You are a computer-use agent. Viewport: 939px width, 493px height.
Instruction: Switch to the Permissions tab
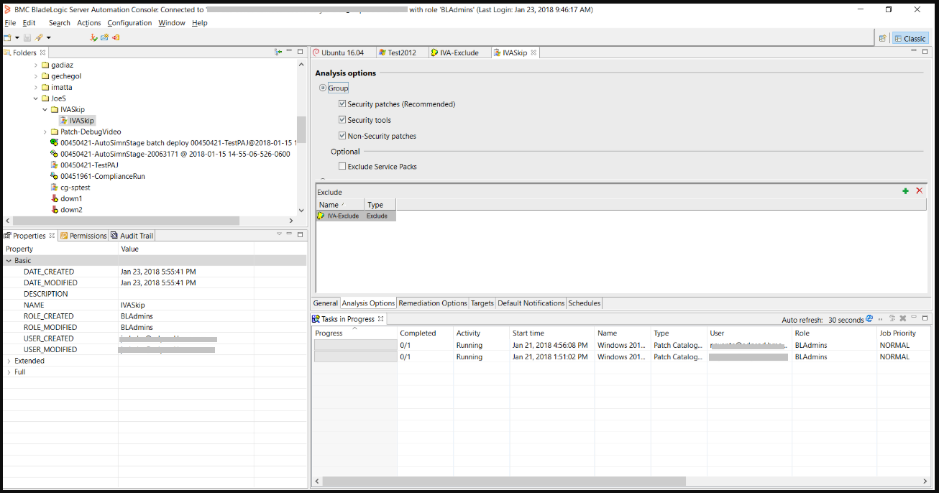(x=83, y=236)
